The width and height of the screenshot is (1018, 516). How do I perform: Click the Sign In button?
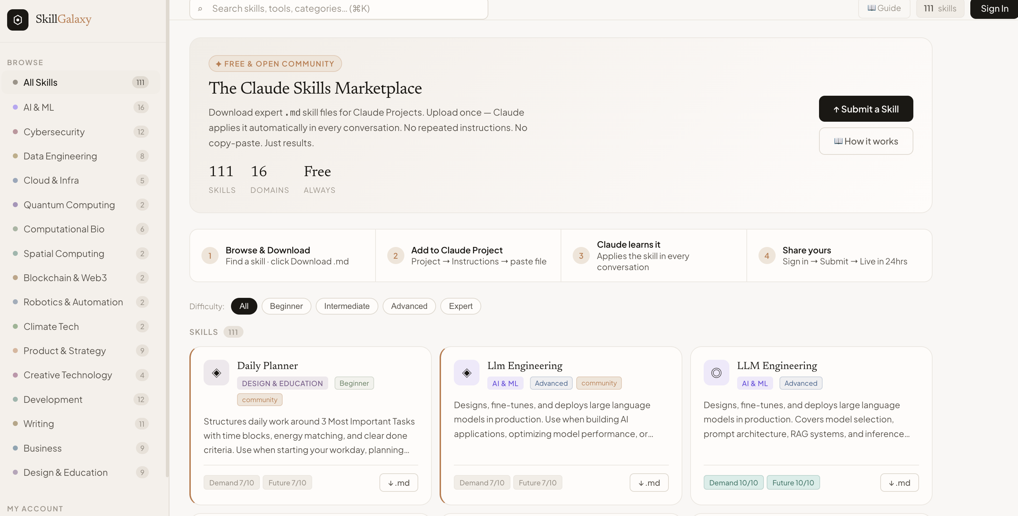[x=994, y=9]
